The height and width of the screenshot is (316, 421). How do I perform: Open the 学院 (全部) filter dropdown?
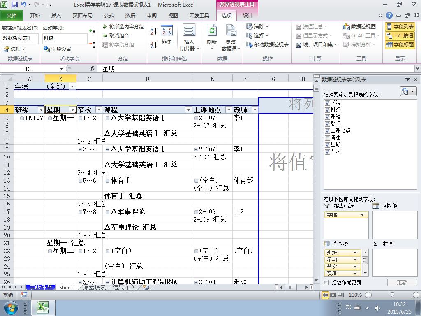(x=72, y=86)
